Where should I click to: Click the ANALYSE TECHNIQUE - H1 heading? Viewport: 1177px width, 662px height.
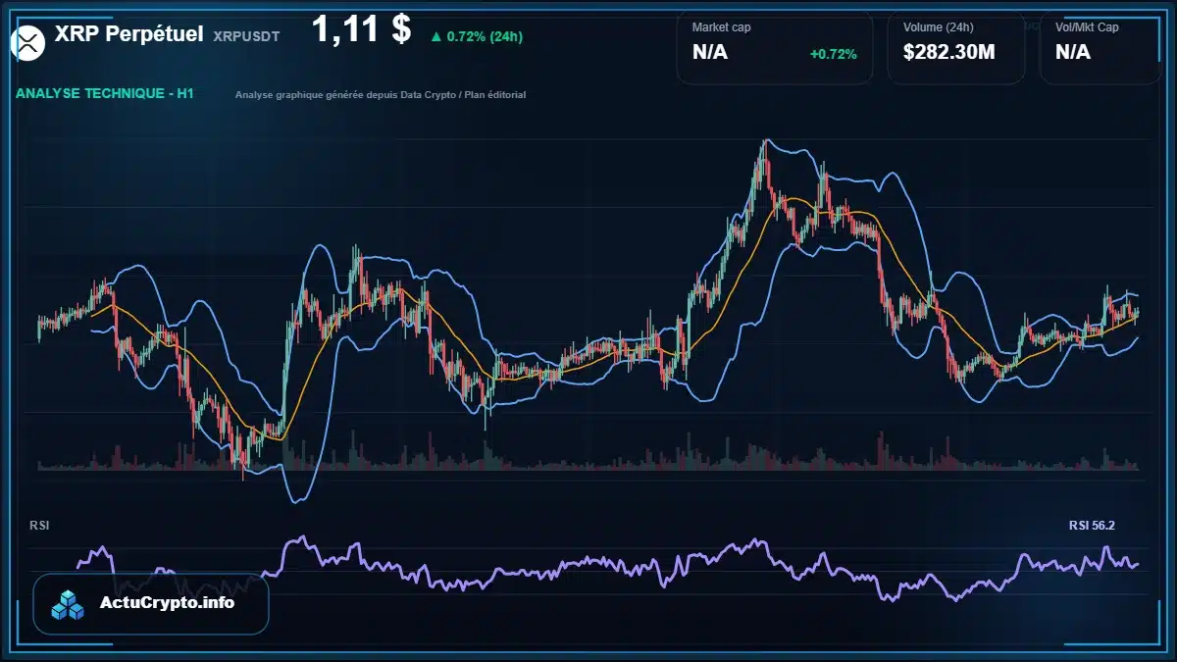105,94
